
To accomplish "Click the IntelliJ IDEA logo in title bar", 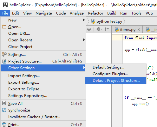I will (x=5, y=5).
